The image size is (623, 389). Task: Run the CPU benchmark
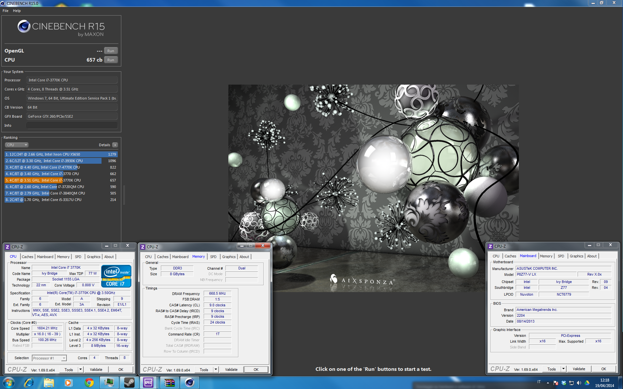111,60
